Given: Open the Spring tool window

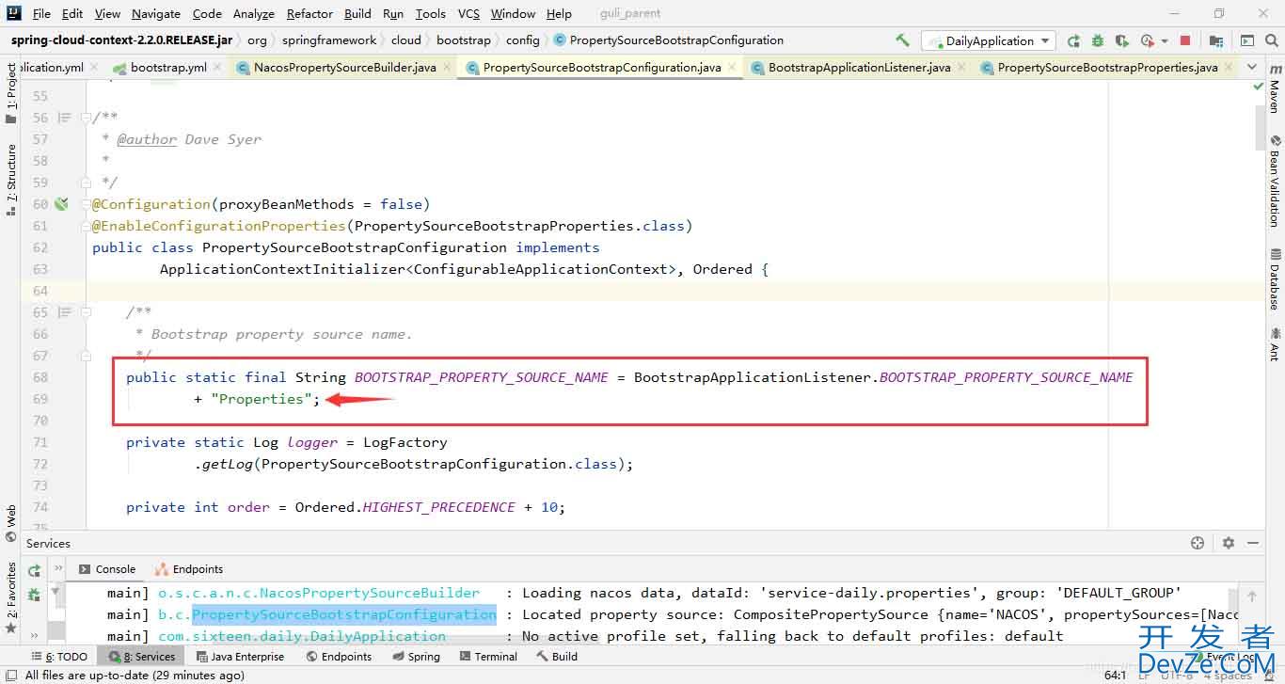Looking at the screenshot, I should (x=416, y=657).
